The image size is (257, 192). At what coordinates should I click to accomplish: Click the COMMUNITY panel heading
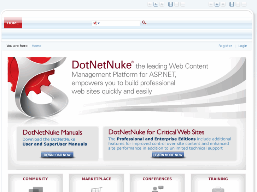(35, 179)
